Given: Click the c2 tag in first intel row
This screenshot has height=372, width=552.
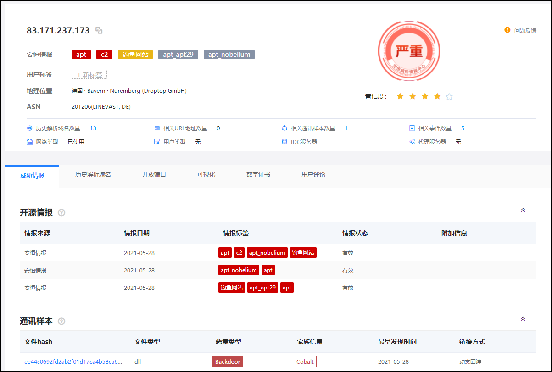Looking at the screenshot, I should (x=239, y=253).
